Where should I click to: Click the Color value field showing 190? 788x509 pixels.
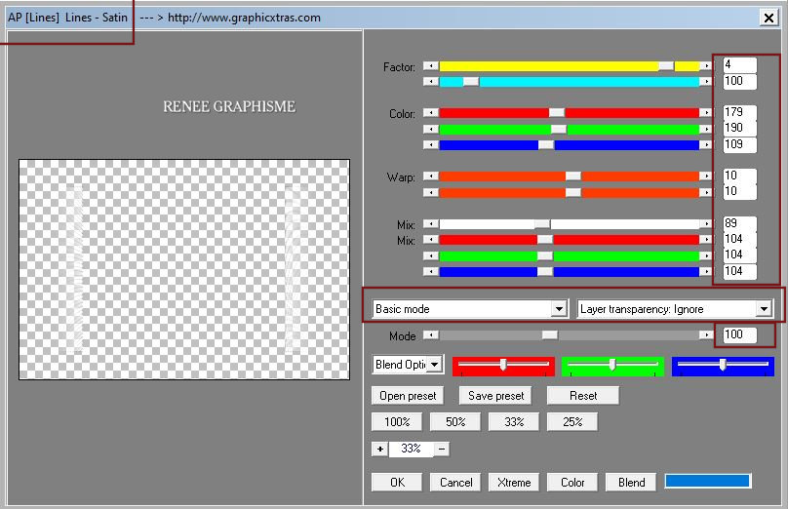(x=739, y=128)
